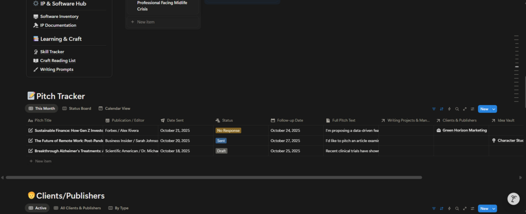The height and width of the screenshot is (214, 526).
Task: Open the Pitch Tracker filter icon
Action: 434,109
